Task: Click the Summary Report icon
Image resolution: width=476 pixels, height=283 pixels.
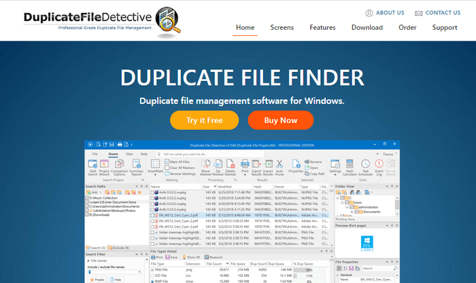Action: 136,167
